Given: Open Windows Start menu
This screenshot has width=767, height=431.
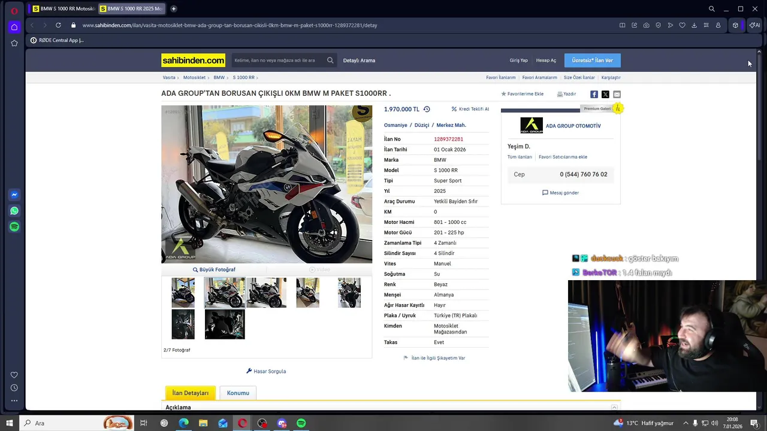Looking at the screenshot, I should [10, 423].
